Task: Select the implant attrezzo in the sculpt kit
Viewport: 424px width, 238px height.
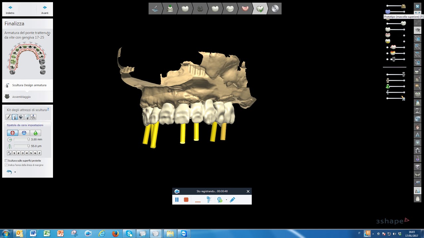Action: 21,117
